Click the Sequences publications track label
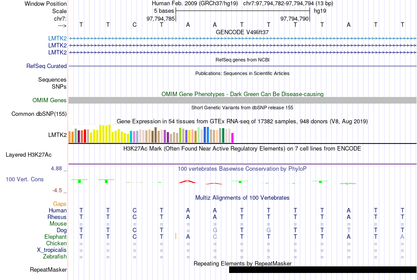Screen dimensions: 417x280 (x=52, y=79)
